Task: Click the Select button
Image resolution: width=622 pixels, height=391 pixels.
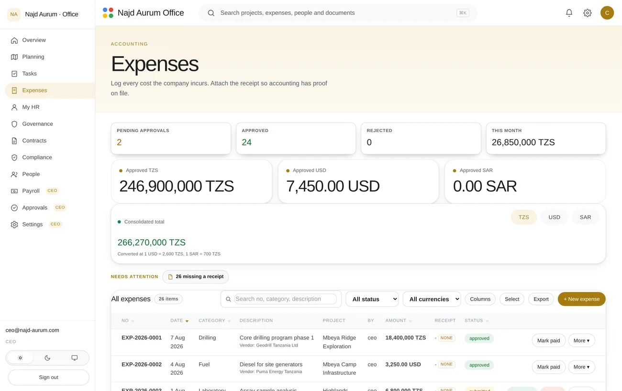Action: pyautogui.click(x=511, y=299)
